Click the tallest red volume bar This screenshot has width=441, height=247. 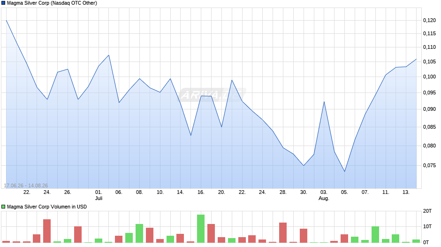tap(47, 231)
